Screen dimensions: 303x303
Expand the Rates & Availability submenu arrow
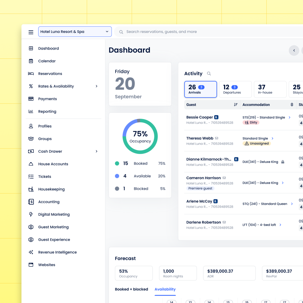(96, 86)
